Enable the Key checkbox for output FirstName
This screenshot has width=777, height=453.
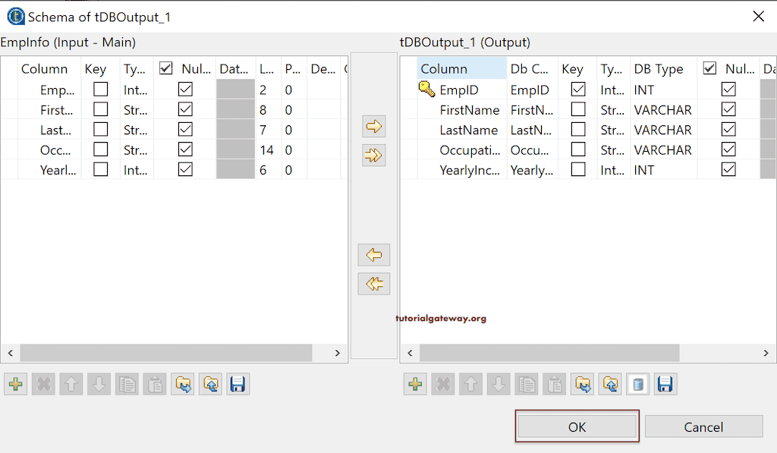coord(578,109)
